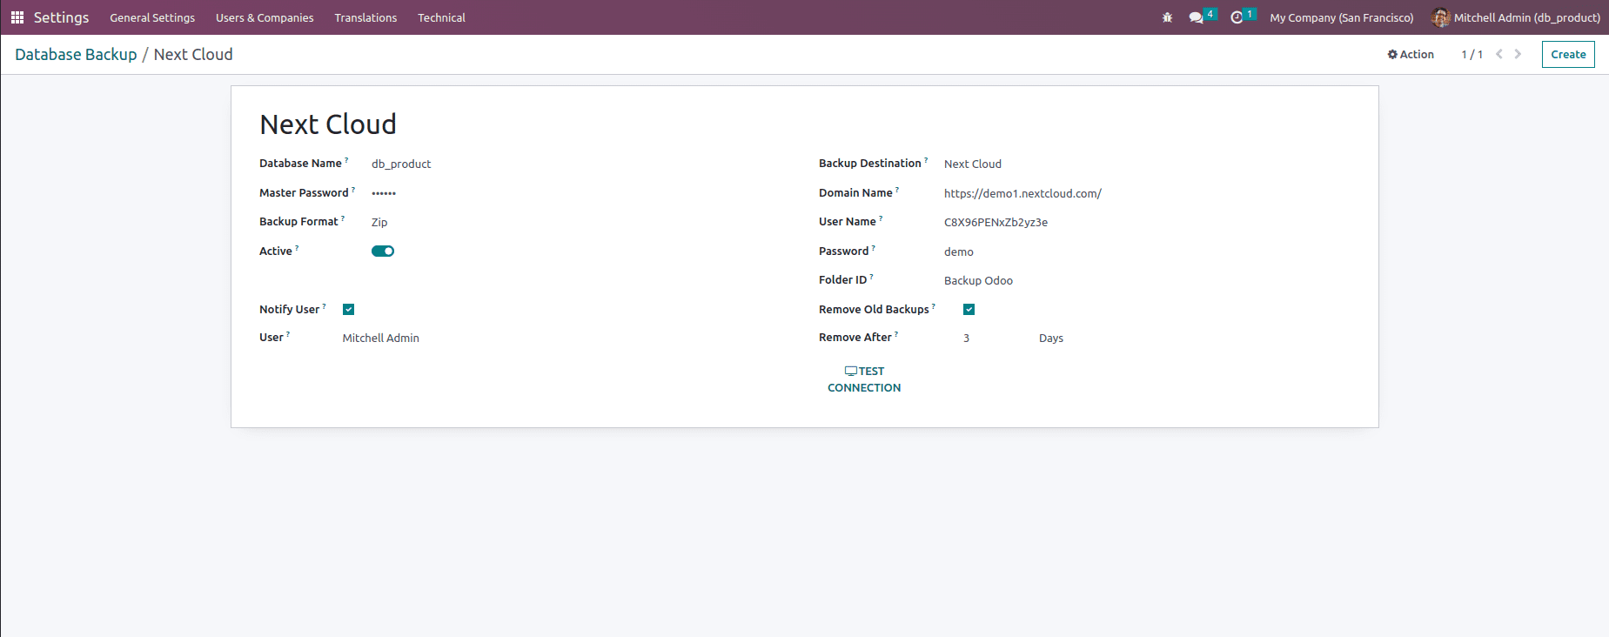Open Technical menu
The image size is (1609, 637).
441,17
